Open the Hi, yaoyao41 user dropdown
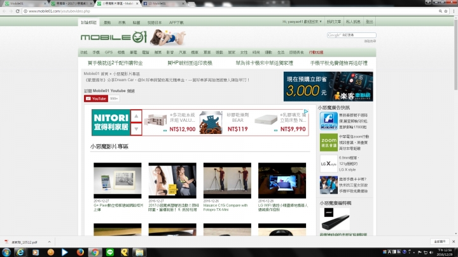This screenshot has width=458, height=257. click(x=302, y=22)
